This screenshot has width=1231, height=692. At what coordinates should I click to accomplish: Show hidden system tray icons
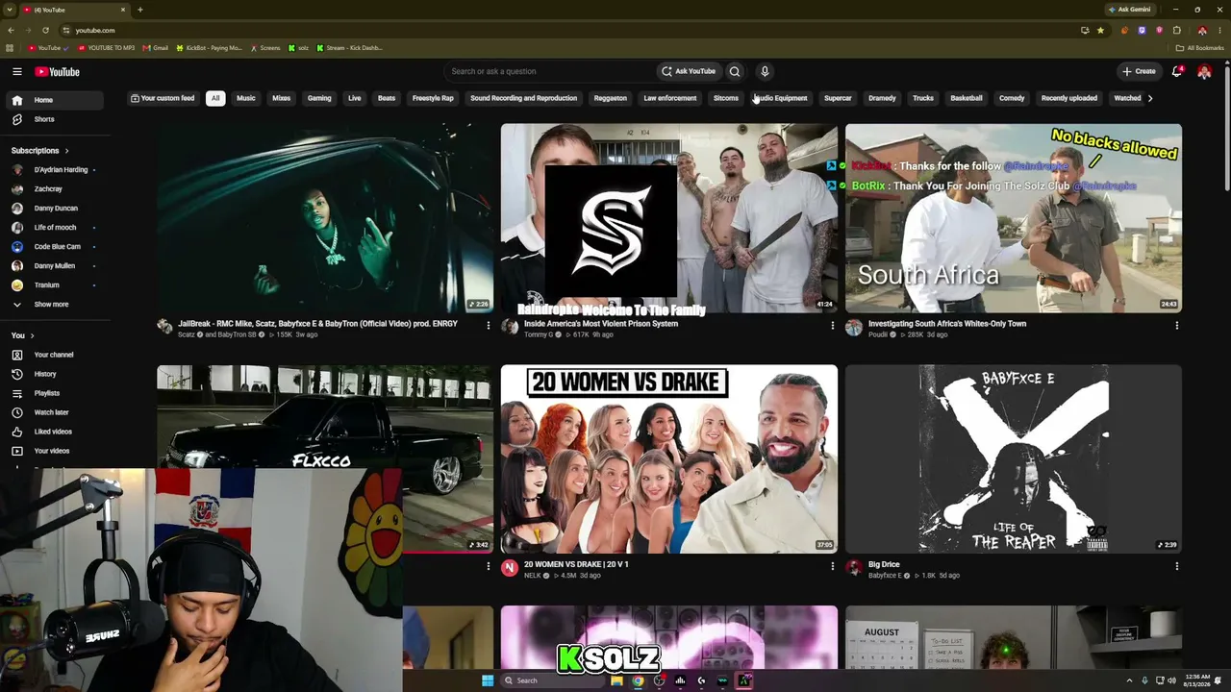click(x=1129, y=680)
